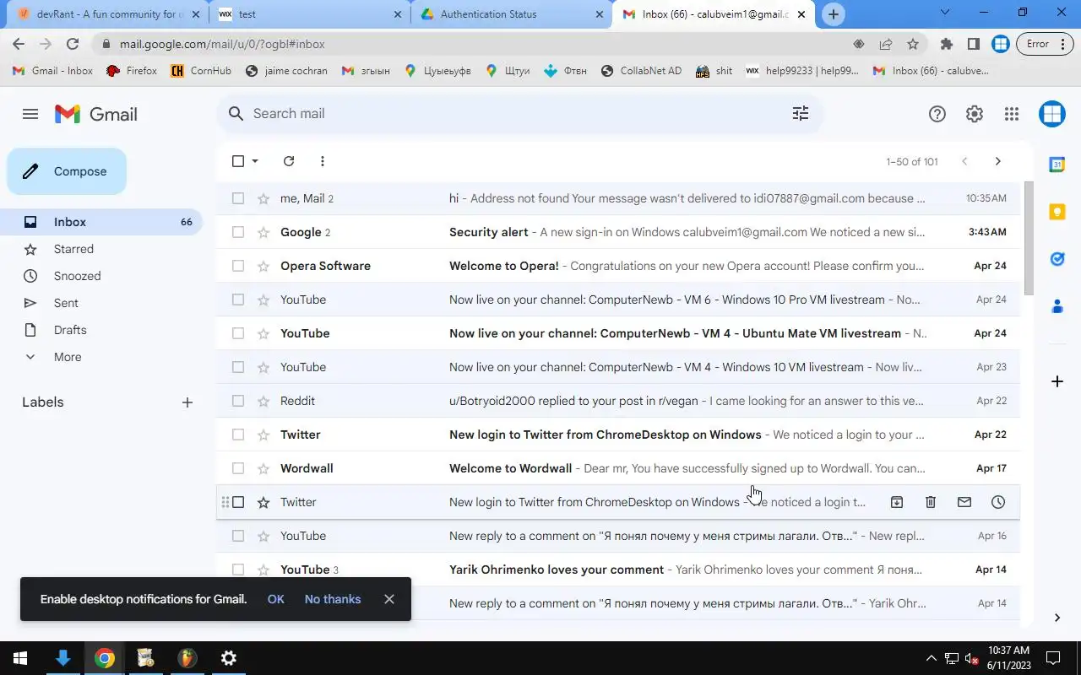1081x675 pixels.
Task: Share this page icon in address bar
Action: click(886, 44)
